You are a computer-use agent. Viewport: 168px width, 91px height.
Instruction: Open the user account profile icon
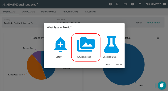140,4
